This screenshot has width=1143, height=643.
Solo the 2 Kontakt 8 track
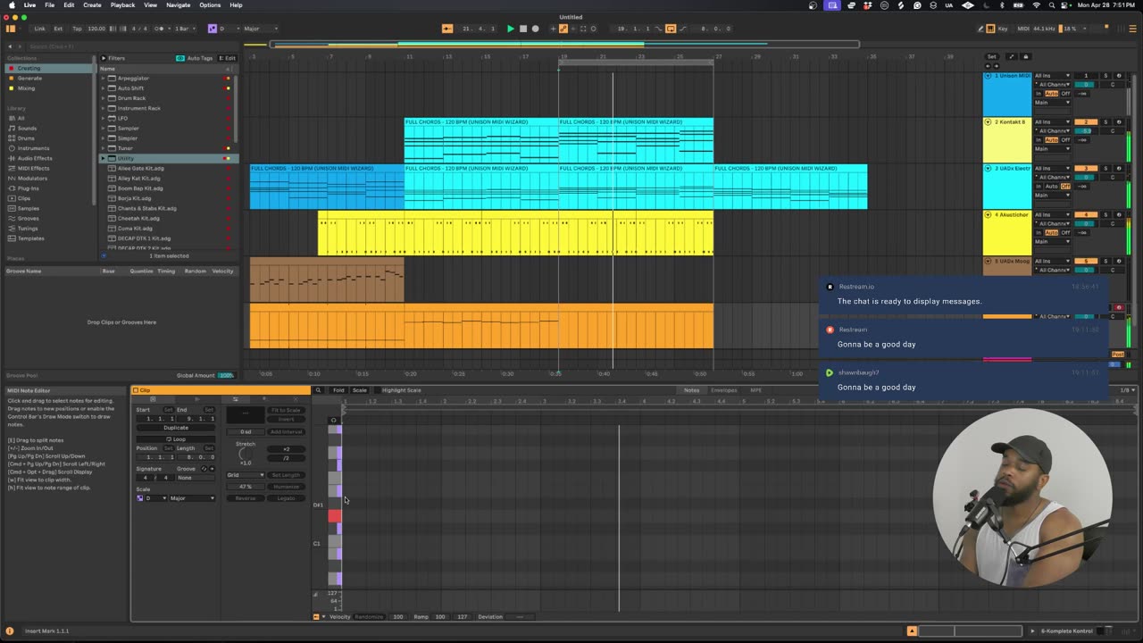(1105, 122)
